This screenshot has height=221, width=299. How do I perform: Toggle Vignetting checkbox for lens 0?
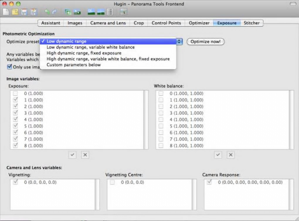tap(16, 182)
